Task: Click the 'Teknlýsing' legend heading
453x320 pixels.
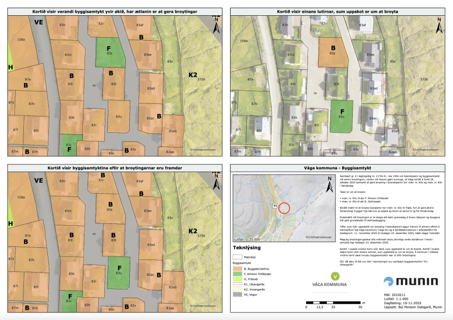Action: (247, 247)
